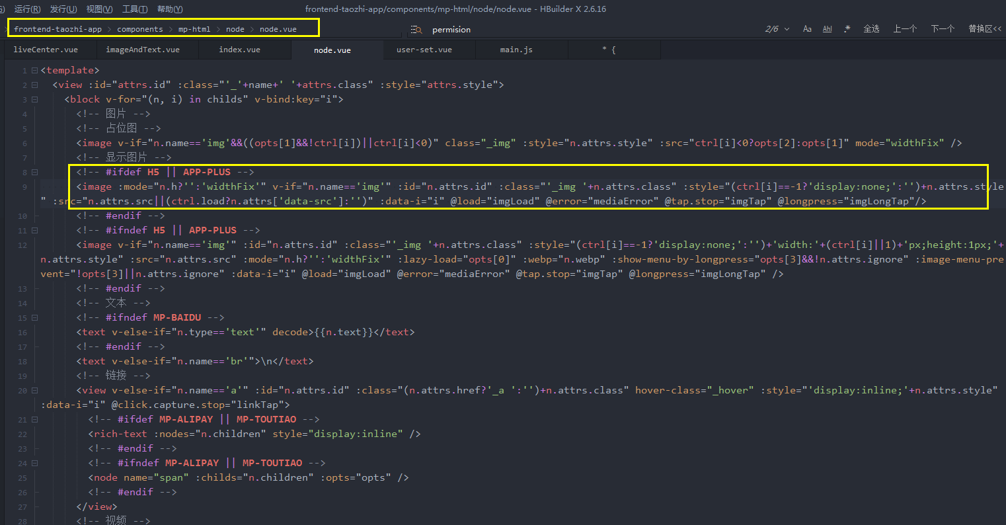Image resolution: width=1006 pixels, height=525 pixels.
Task: Click the br text element on line 18
Action: [x=195, y=361]
